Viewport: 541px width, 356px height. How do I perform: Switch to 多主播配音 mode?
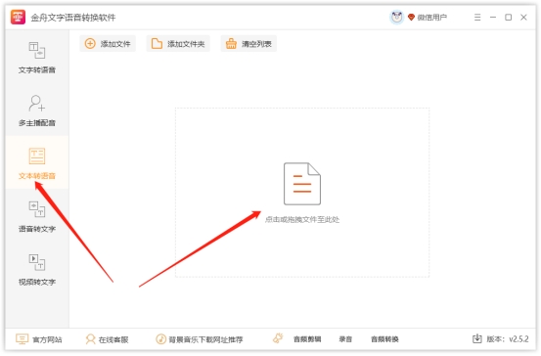(37, 111)
